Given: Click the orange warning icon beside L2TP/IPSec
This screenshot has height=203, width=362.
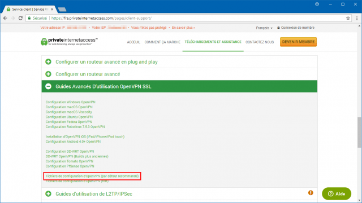Looking at the screenshot, I should pos(311,193).
